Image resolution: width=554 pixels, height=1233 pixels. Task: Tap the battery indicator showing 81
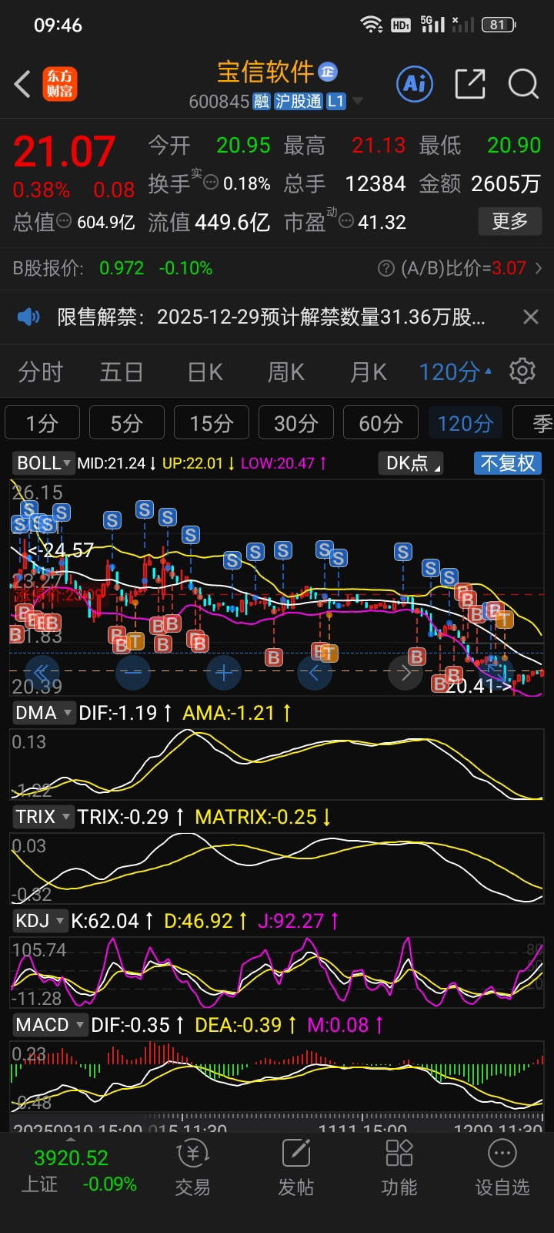[x=499, y=25]
